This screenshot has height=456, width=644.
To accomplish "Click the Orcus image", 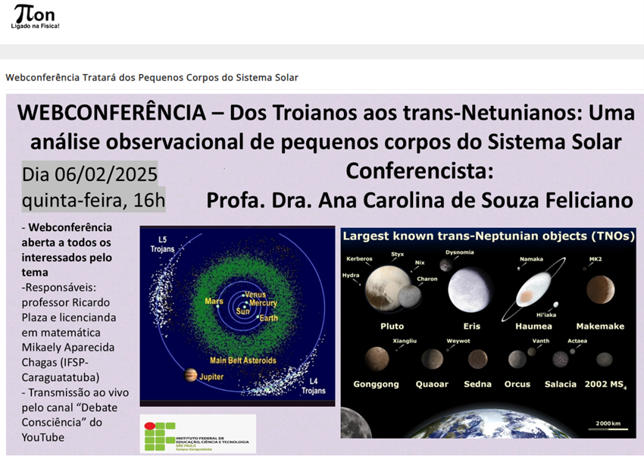I will click(517, 360).
